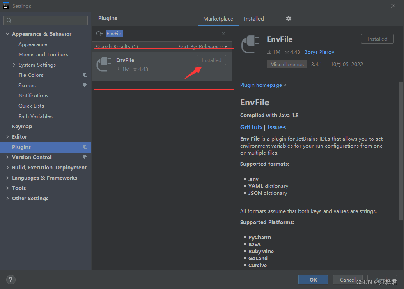Click the EnvFile plug icon in results
The height and width of the screenshot is (289, 404).
104,64
